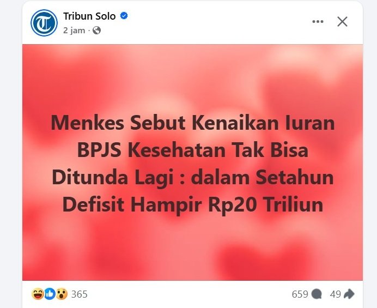Screen dimensions: 377x308
Task: Click the Wow reaction emoji
Action: 62,294
